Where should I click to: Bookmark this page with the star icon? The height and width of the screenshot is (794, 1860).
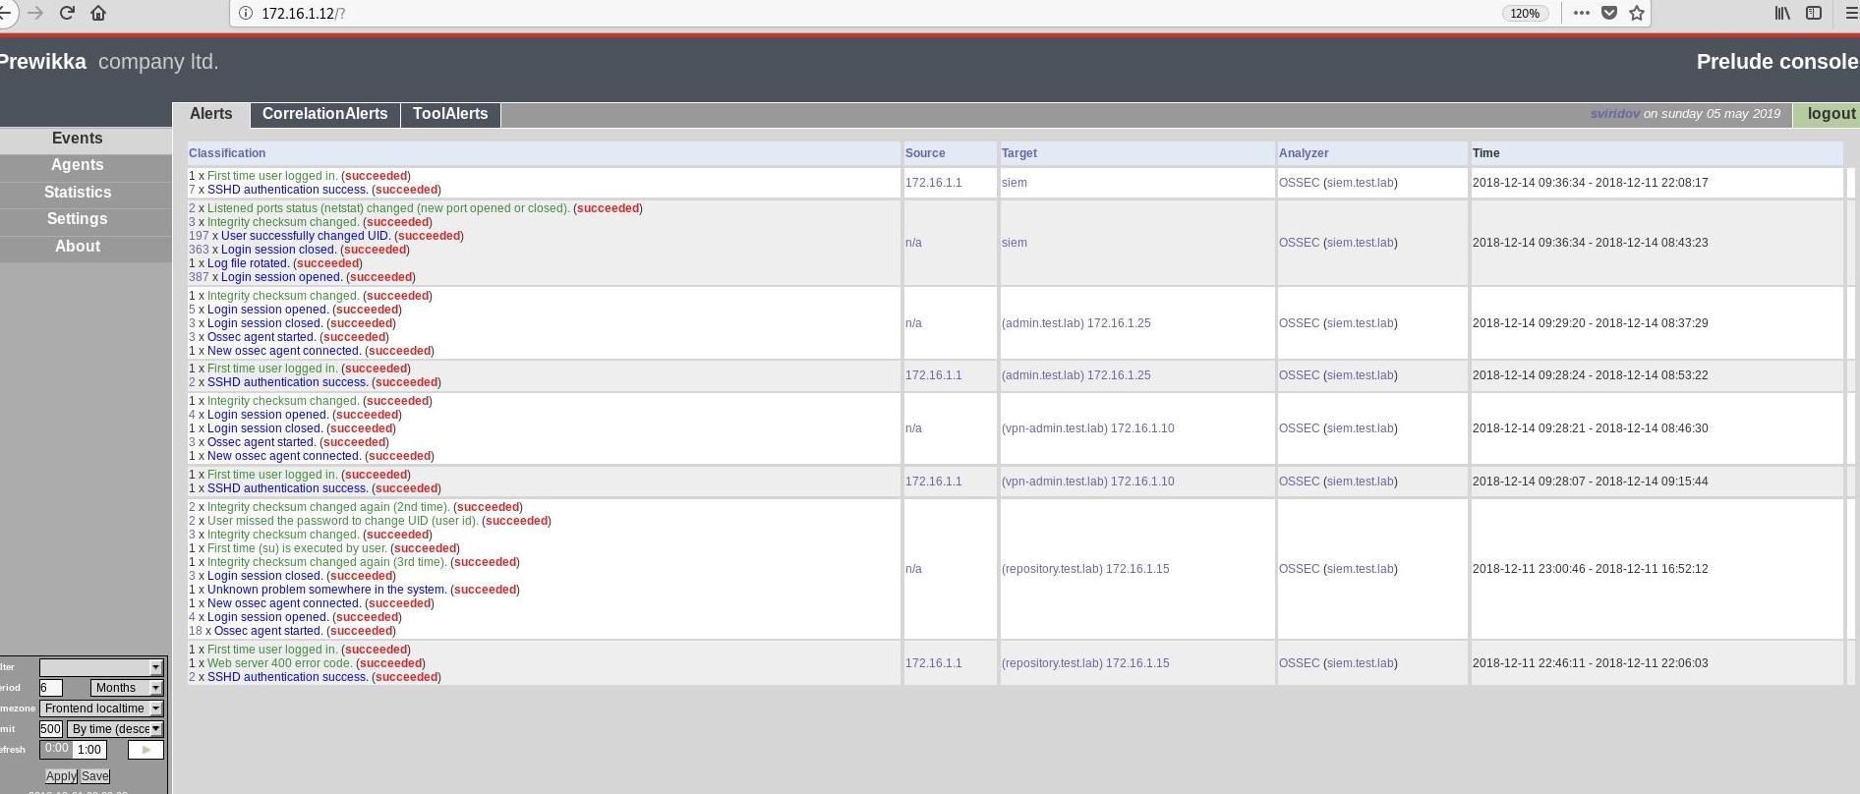1637,13
